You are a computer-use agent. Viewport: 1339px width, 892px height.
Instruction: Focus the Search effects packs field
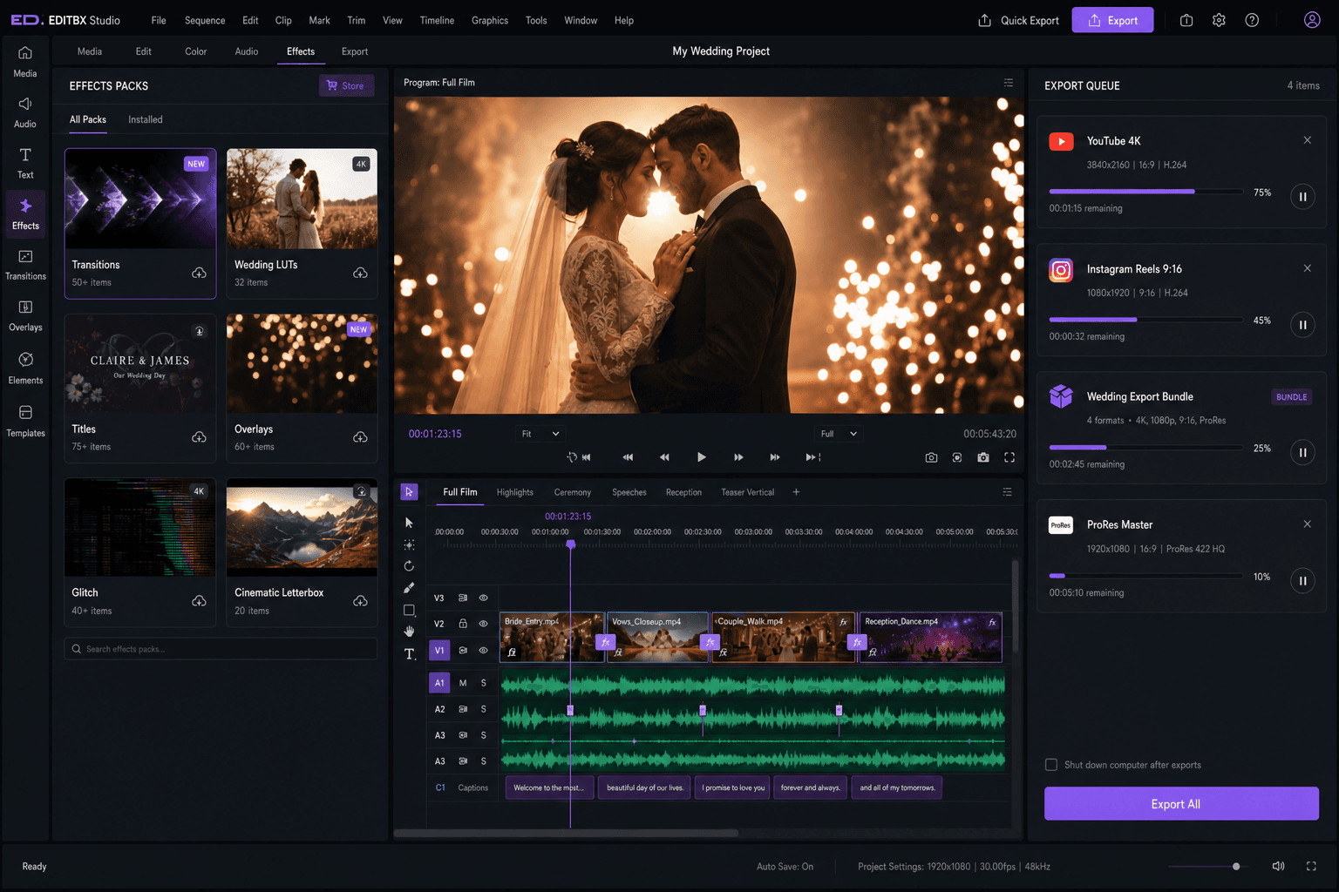point(221,649)
